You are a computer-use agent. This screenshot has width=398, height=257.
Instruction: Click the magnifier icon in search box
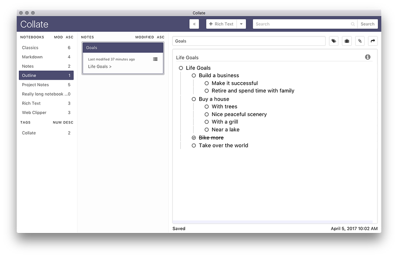pos(353,24)
